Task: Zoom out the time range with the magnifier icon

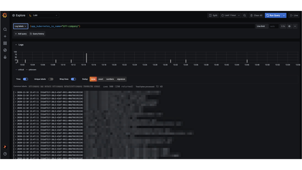Action: (x=244, y=15)
